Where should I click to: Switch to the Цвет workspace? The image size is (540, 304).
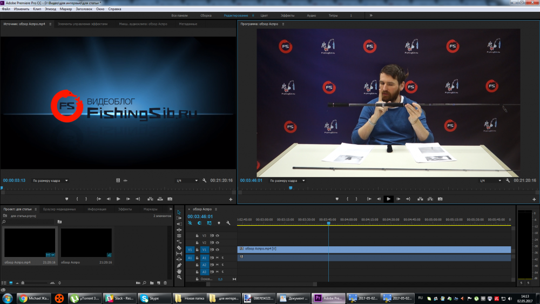(x=264, y=16)
